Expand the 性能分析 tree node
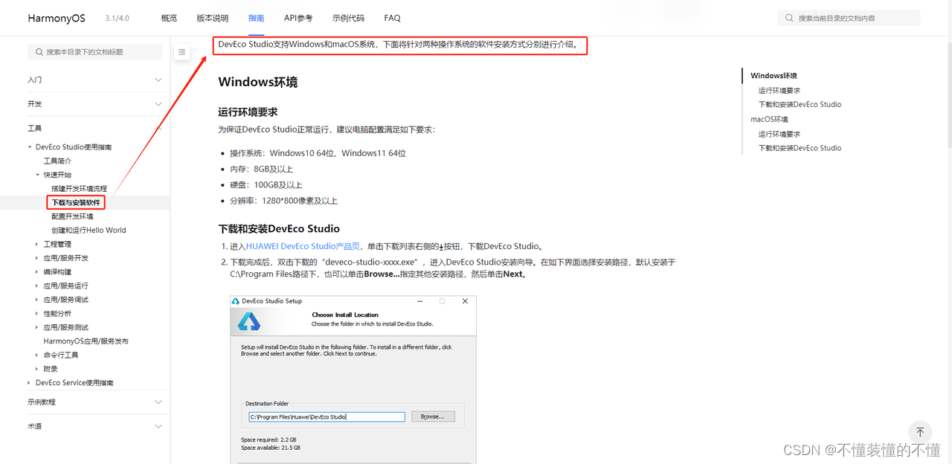This screenshot has height=464, width=952. [38, 314]
